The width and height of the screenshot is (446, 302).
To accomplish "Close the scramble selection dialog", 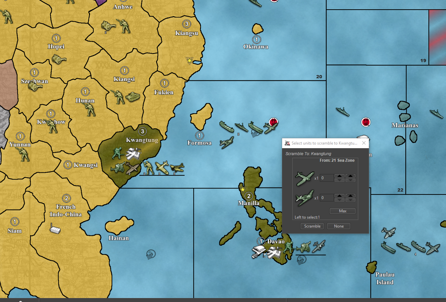I will (364, 143).
